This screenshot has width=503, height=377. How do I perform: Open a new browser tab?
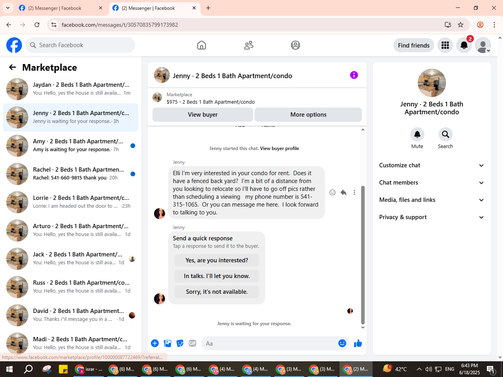[208, 8]
